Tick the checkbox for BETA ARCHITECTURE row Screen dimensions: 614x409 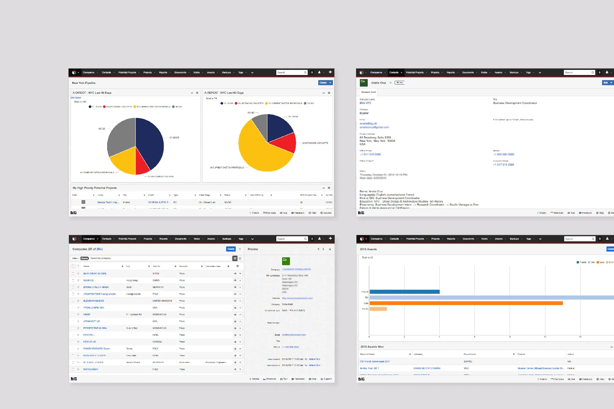click(x=73, y=273)
